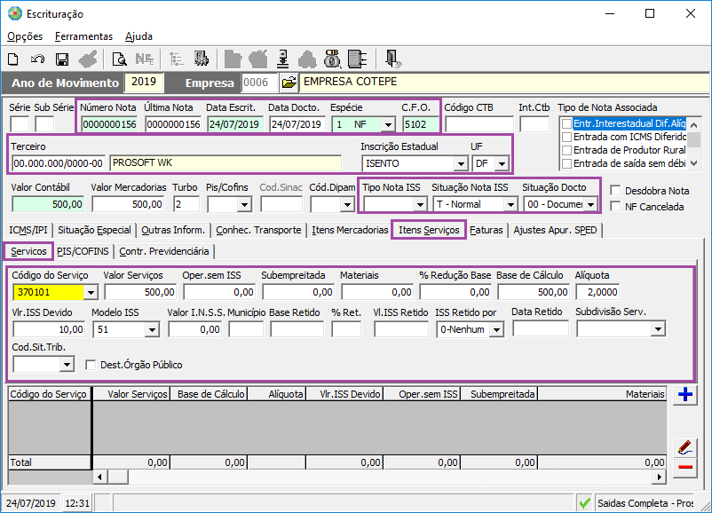
Task: Check the NF Cancelada checkbox
Action: [x=616, y=207]
